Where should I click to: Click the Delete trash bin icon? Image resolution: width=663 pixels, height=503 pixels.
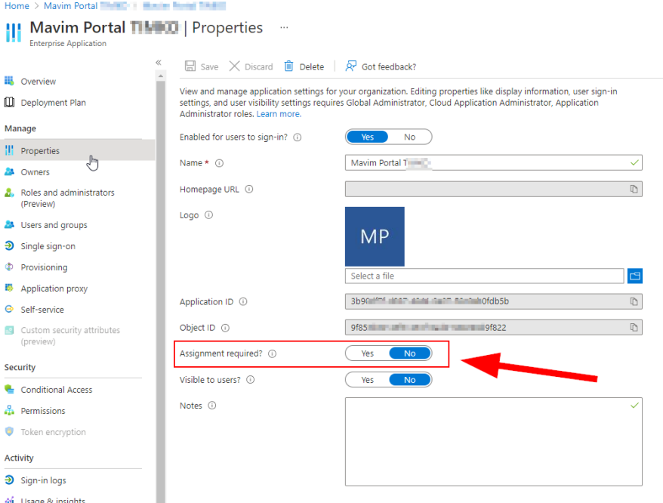(288, 66)
